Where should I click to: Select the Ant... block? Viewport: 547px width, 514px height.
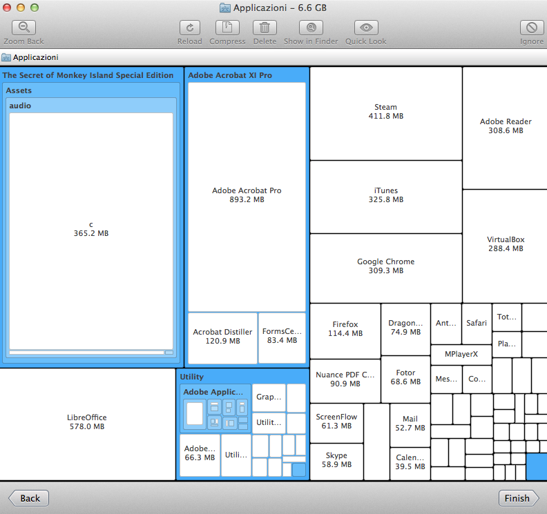(x=446, y=324)
